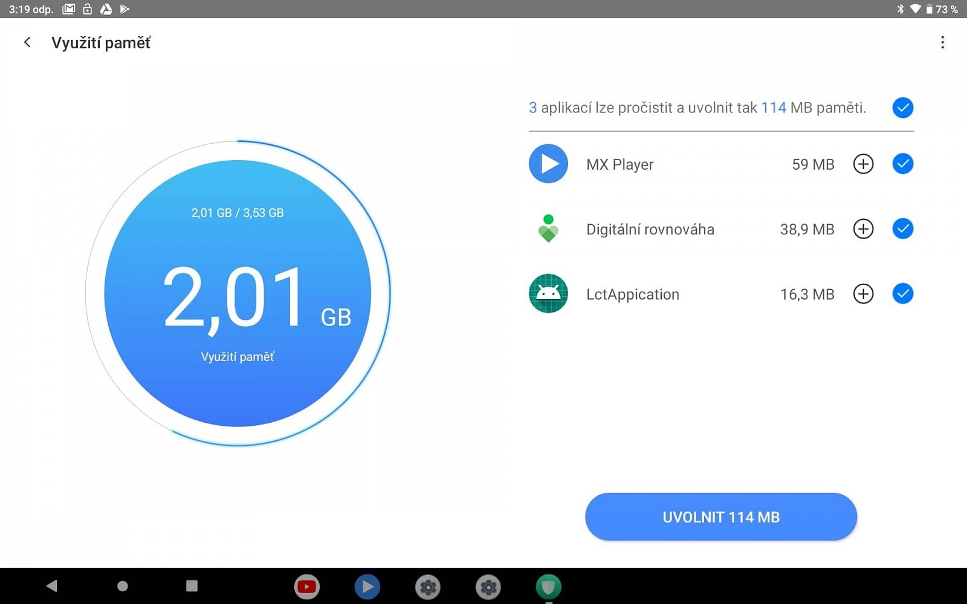This screenshot has width=967, height=604.
Task: Open the first settings gear in taskbar
Action: (428, 586)
